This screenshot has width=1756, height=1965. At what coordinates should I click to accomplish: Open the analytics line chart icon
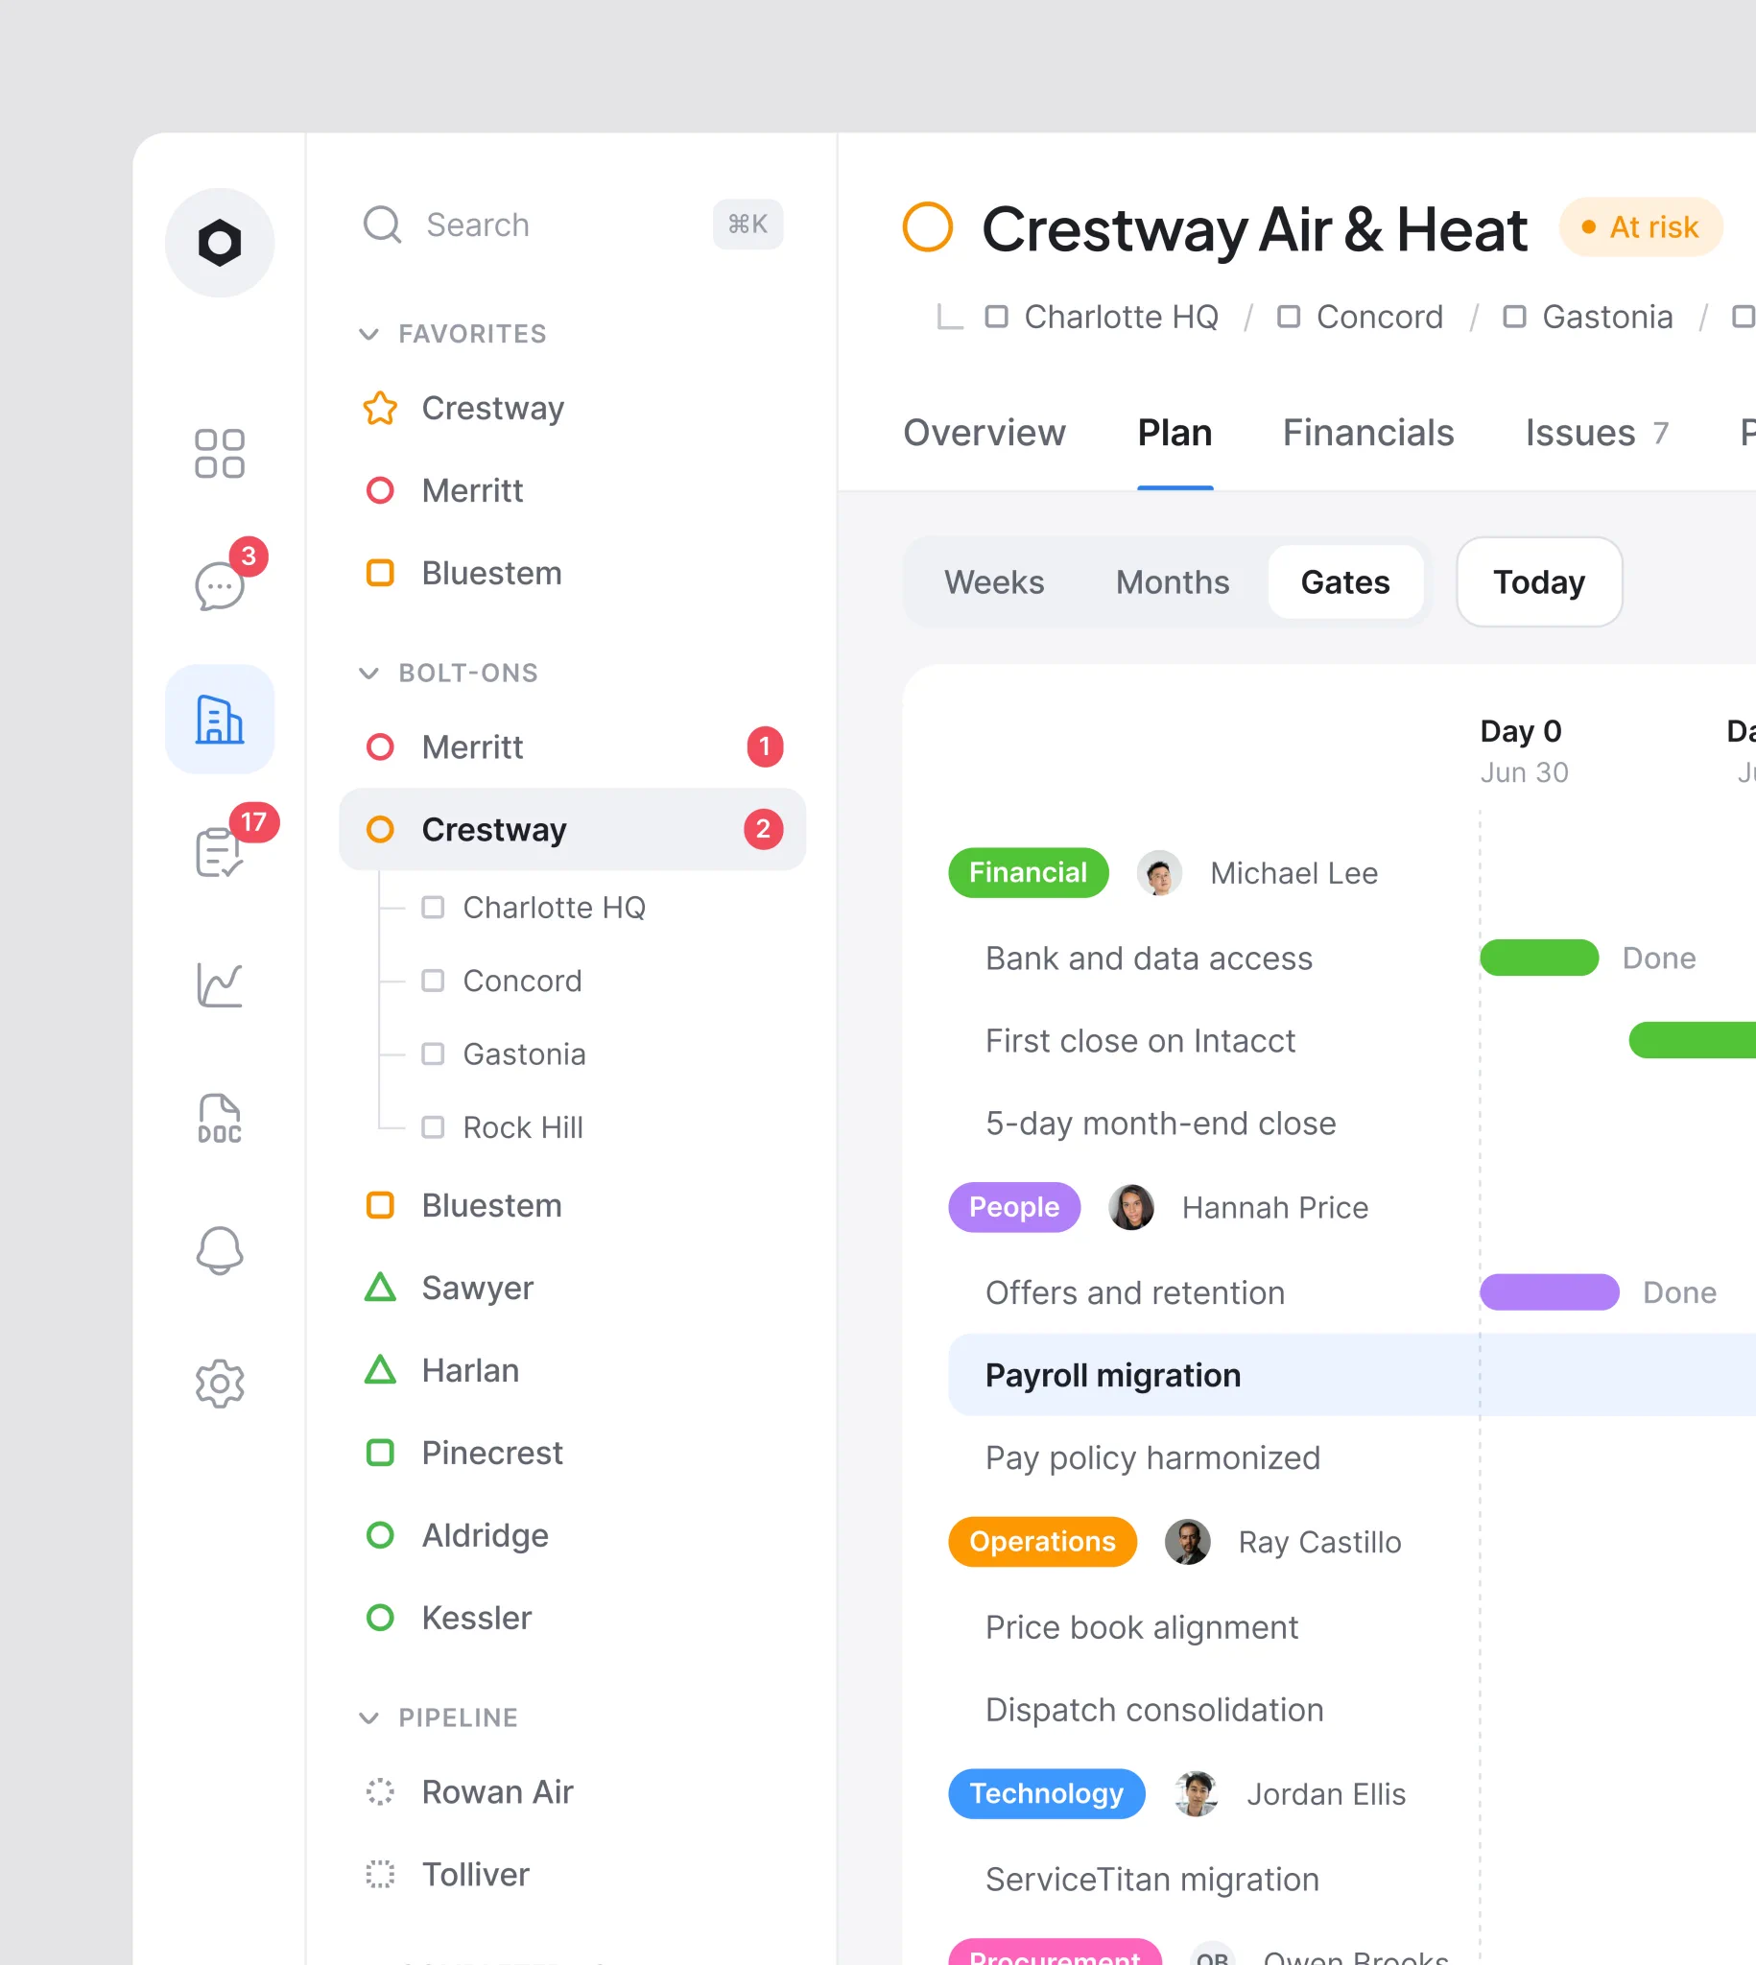point(219,985)
